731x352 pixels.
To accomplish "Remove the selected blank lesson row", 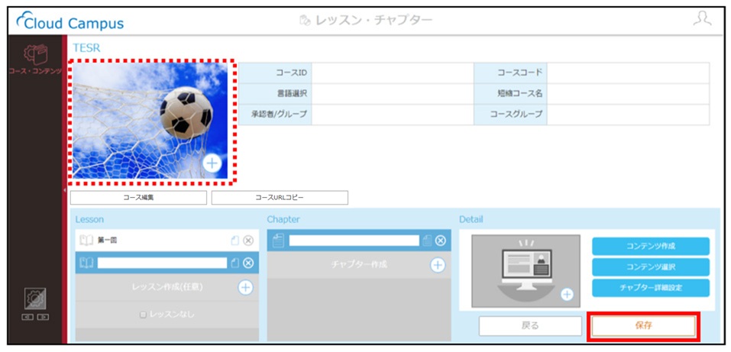I will [x=248, y=263].
